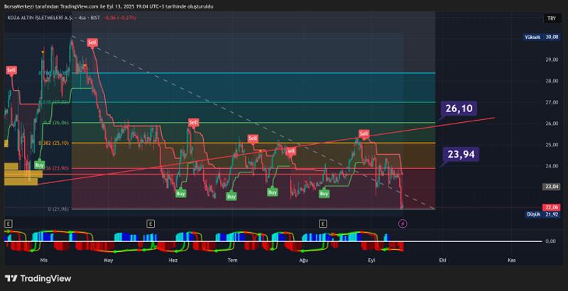Click the leftmost Sell signal before Nis
The height and width of the screenshot is (291, 568).
tap(11, 70)
